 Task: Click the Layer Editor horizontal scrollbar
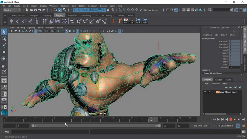(x=216, y=114)
